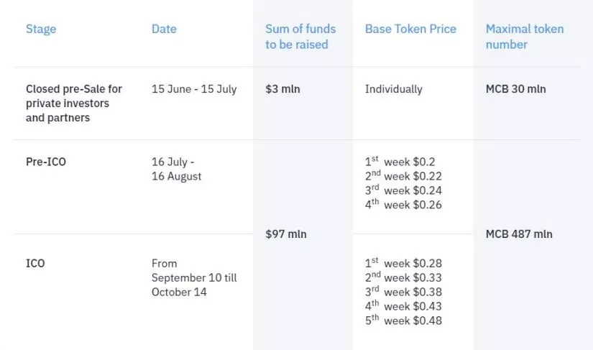Image resolution: width=593 pixels, height=350 pixels.
Task: Select the 'Individually' token price cell
Action: pyautogui.click(x=393, y=90)
